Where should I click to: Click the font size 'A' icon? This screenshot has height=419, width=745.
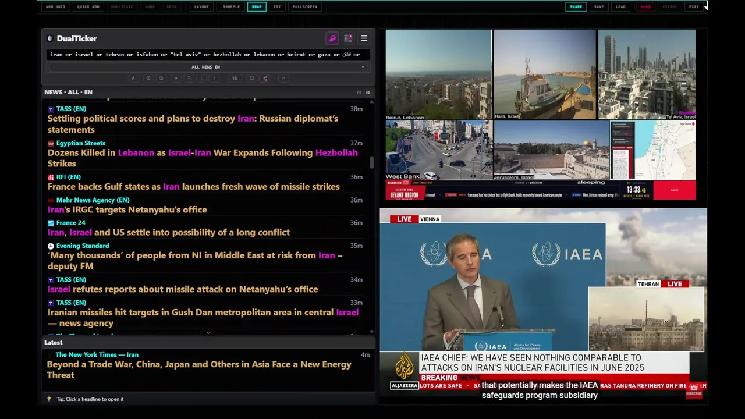coord(133,78)
